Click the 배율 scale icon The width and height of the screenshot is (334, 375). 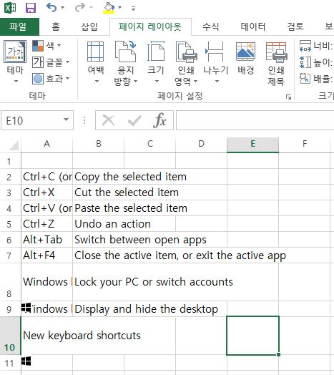pyautogui.click(x=305, y=78)
